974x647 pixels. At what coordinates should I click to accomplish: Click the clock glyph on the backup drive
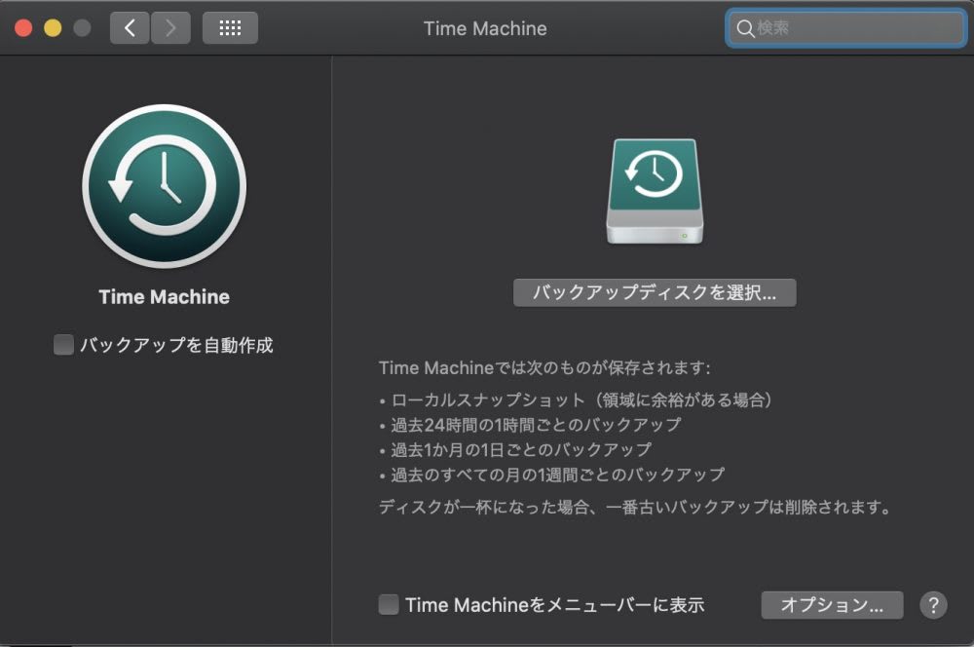(654, 173)
